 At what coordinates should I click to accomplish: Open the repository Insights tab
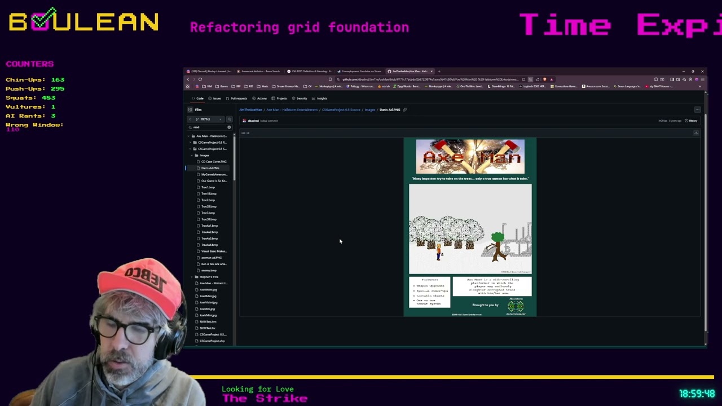[320, 99]
